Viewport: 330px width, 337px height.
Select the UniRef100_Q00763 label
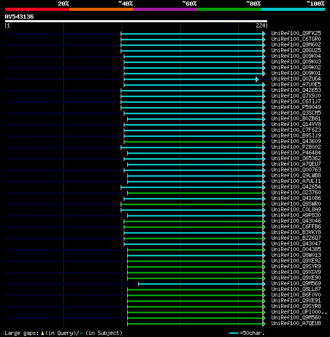click(x=296, y=170)
